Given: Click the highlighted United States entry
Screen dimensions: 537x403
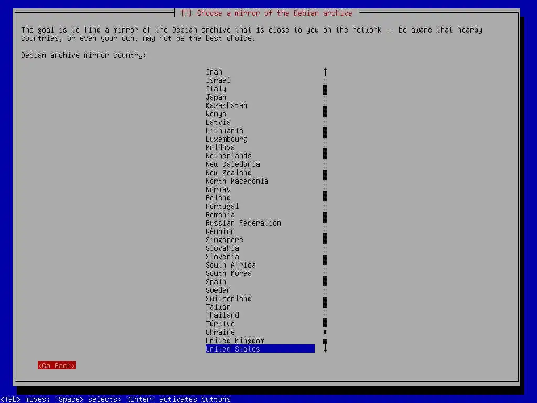Looking at the screenshot, I should [x=260, y=349].
